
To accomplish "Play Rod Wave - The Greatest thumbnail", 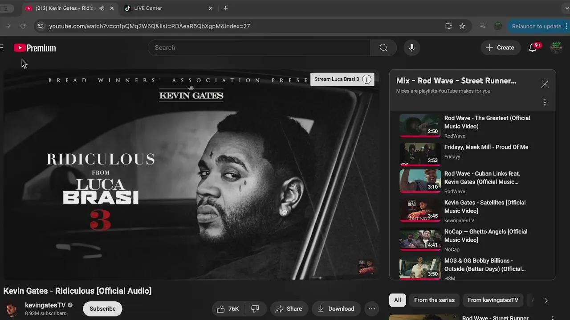I will pyautogui.click(x=420, y=125).
